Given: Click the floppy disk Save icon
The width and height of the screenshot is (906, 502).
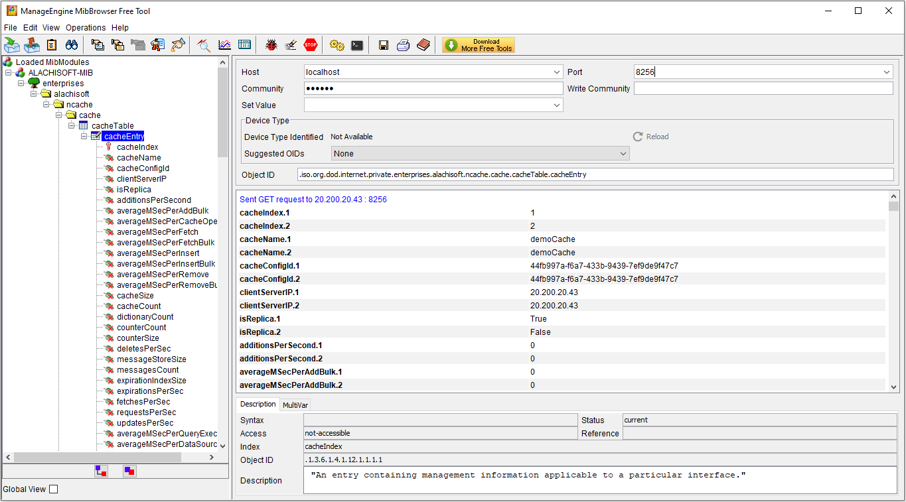Looking at the screenshot, I should 384,45.
